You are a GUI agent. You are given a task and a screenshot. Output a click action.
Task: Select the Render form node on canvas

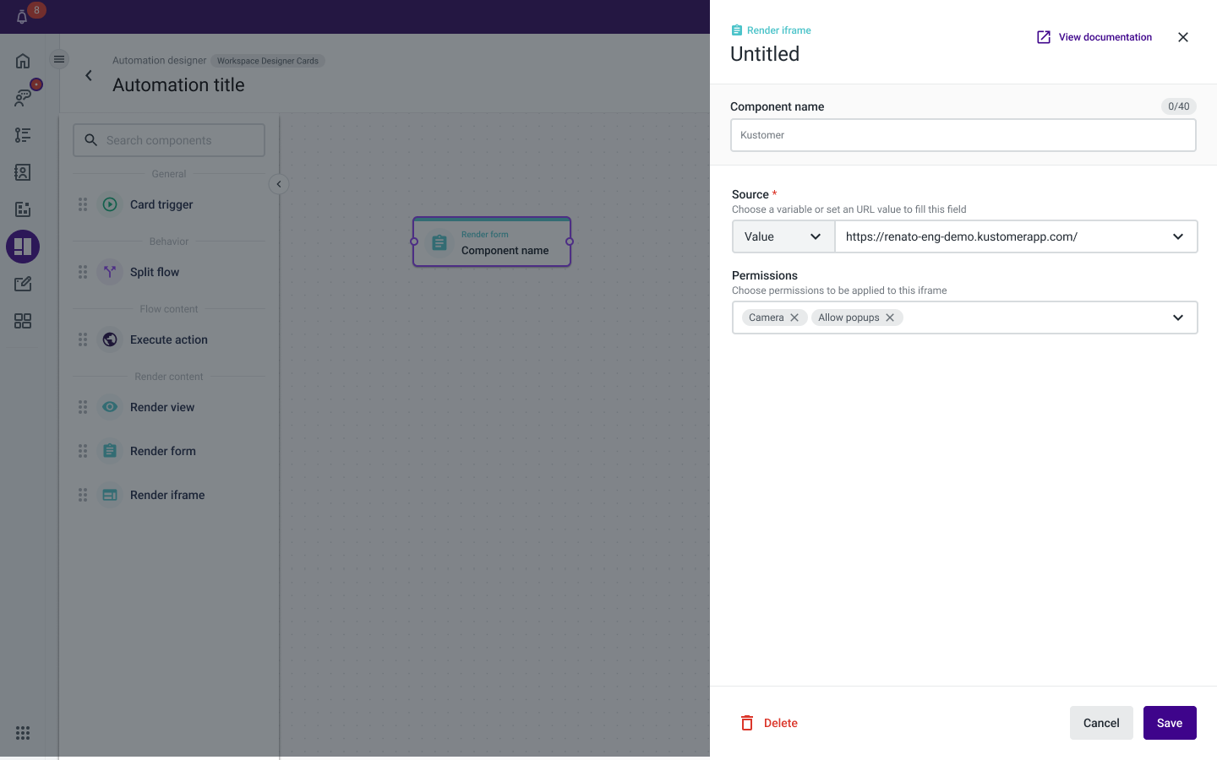[492, 242]
